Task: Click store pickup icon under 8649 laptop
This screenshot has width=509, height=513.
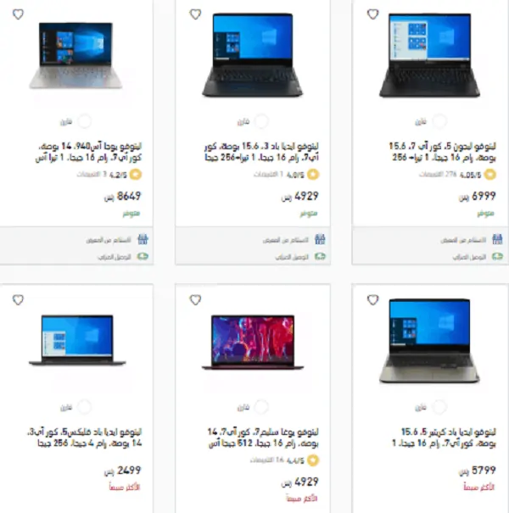Action: [143, 239]
